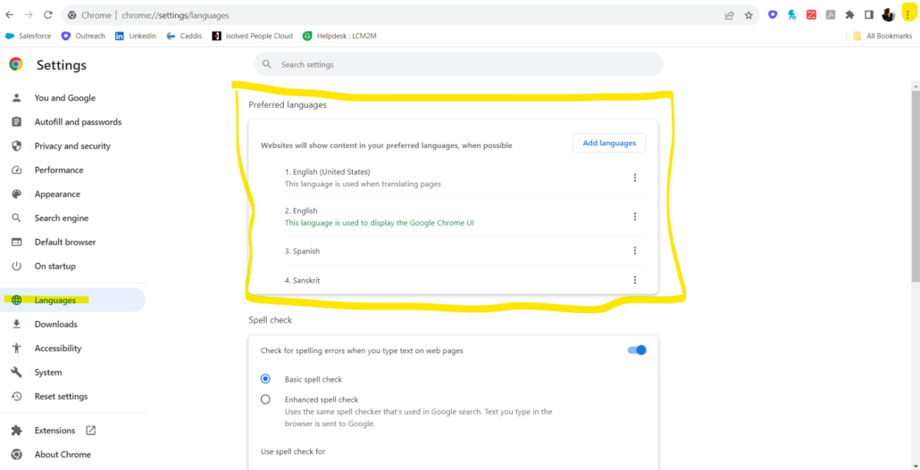This screenshot has height=470, width=920.
Task: Open three-dot options for Sanskrit
Action: click(x=635, y=280)
